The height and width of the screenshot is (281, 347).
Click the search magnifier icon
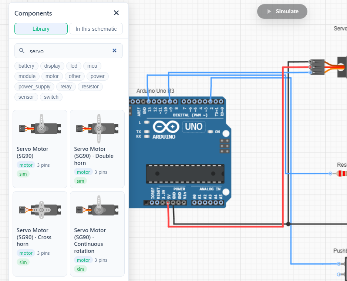click(x=22, y=51)
